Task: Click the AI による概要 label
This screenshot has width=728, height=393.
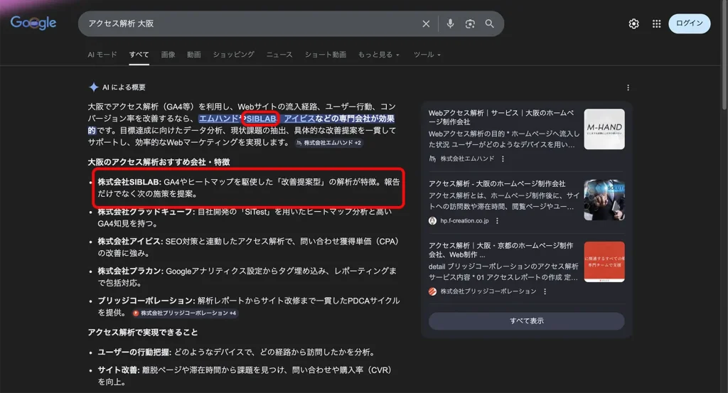Action: coord(124,87)
